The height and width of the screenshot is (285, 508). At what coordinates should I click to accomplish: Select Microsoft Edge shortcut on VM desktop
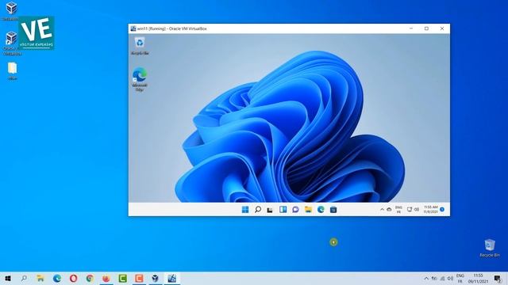coord(140,79)
